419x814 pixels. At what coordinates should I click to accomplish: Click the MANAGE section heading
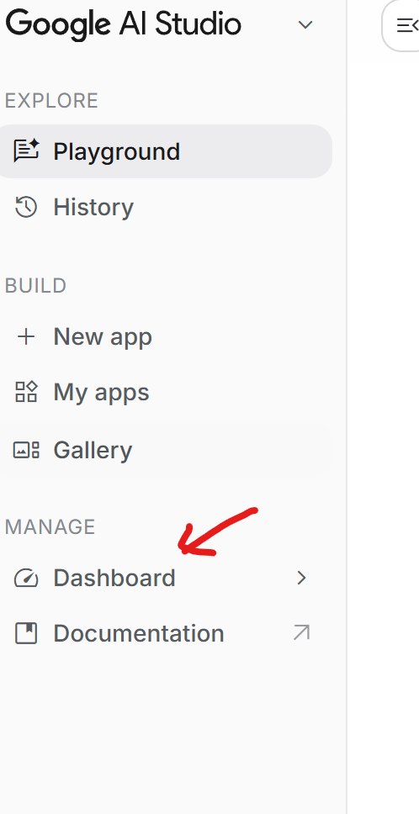point(50,527)
